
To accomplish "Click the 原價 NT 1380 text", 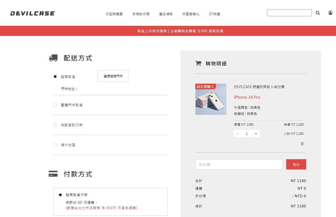I will click(244, 125).
